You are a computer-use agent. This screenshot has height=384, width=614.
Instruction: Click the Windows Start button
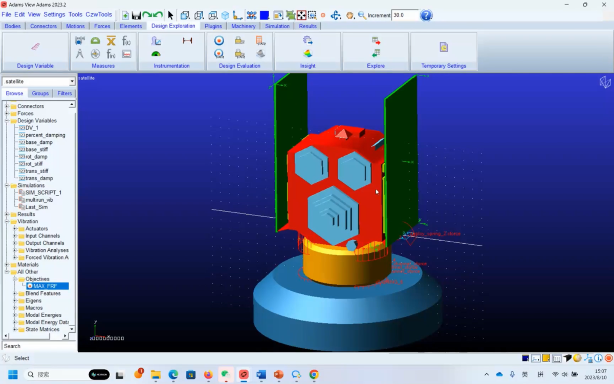(x=13, y=375)
